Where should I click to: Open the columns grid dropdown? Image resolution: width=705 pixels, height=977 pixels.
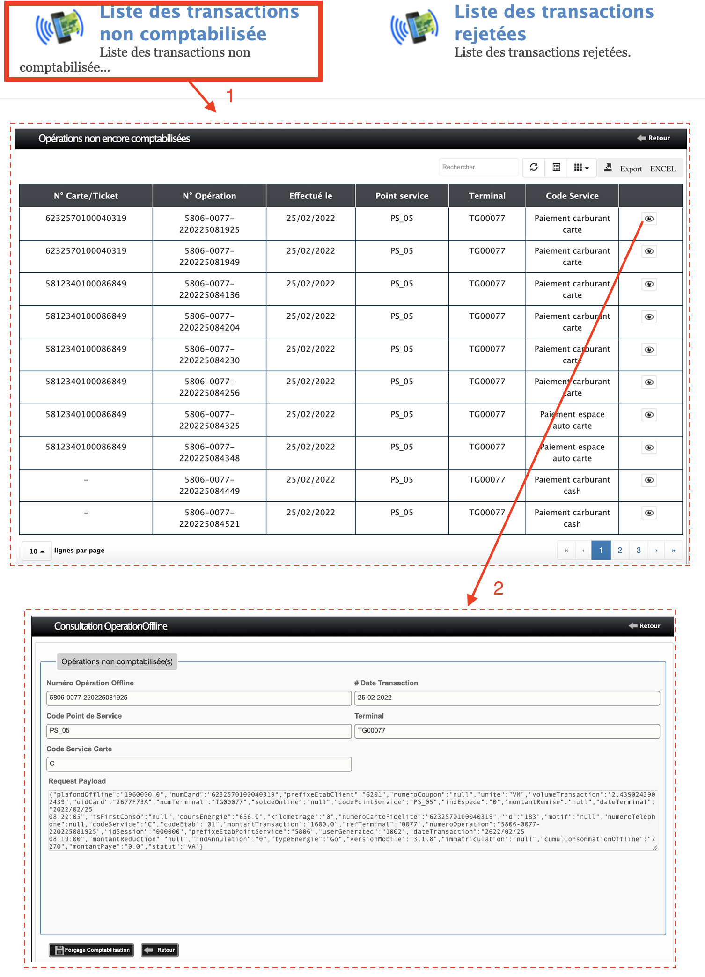(581, 168)
